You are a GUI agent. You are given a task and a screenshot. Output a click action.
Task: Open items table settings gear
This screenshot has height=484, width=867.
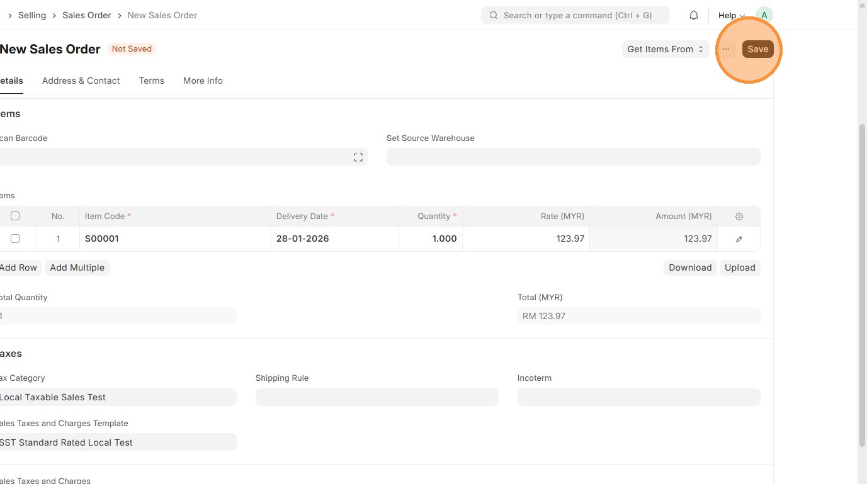[739, 217]
